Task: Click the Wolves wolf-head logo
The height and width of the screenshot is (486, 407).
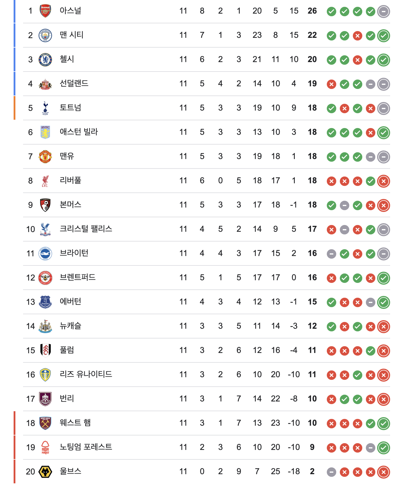Action: click(45, 472)
